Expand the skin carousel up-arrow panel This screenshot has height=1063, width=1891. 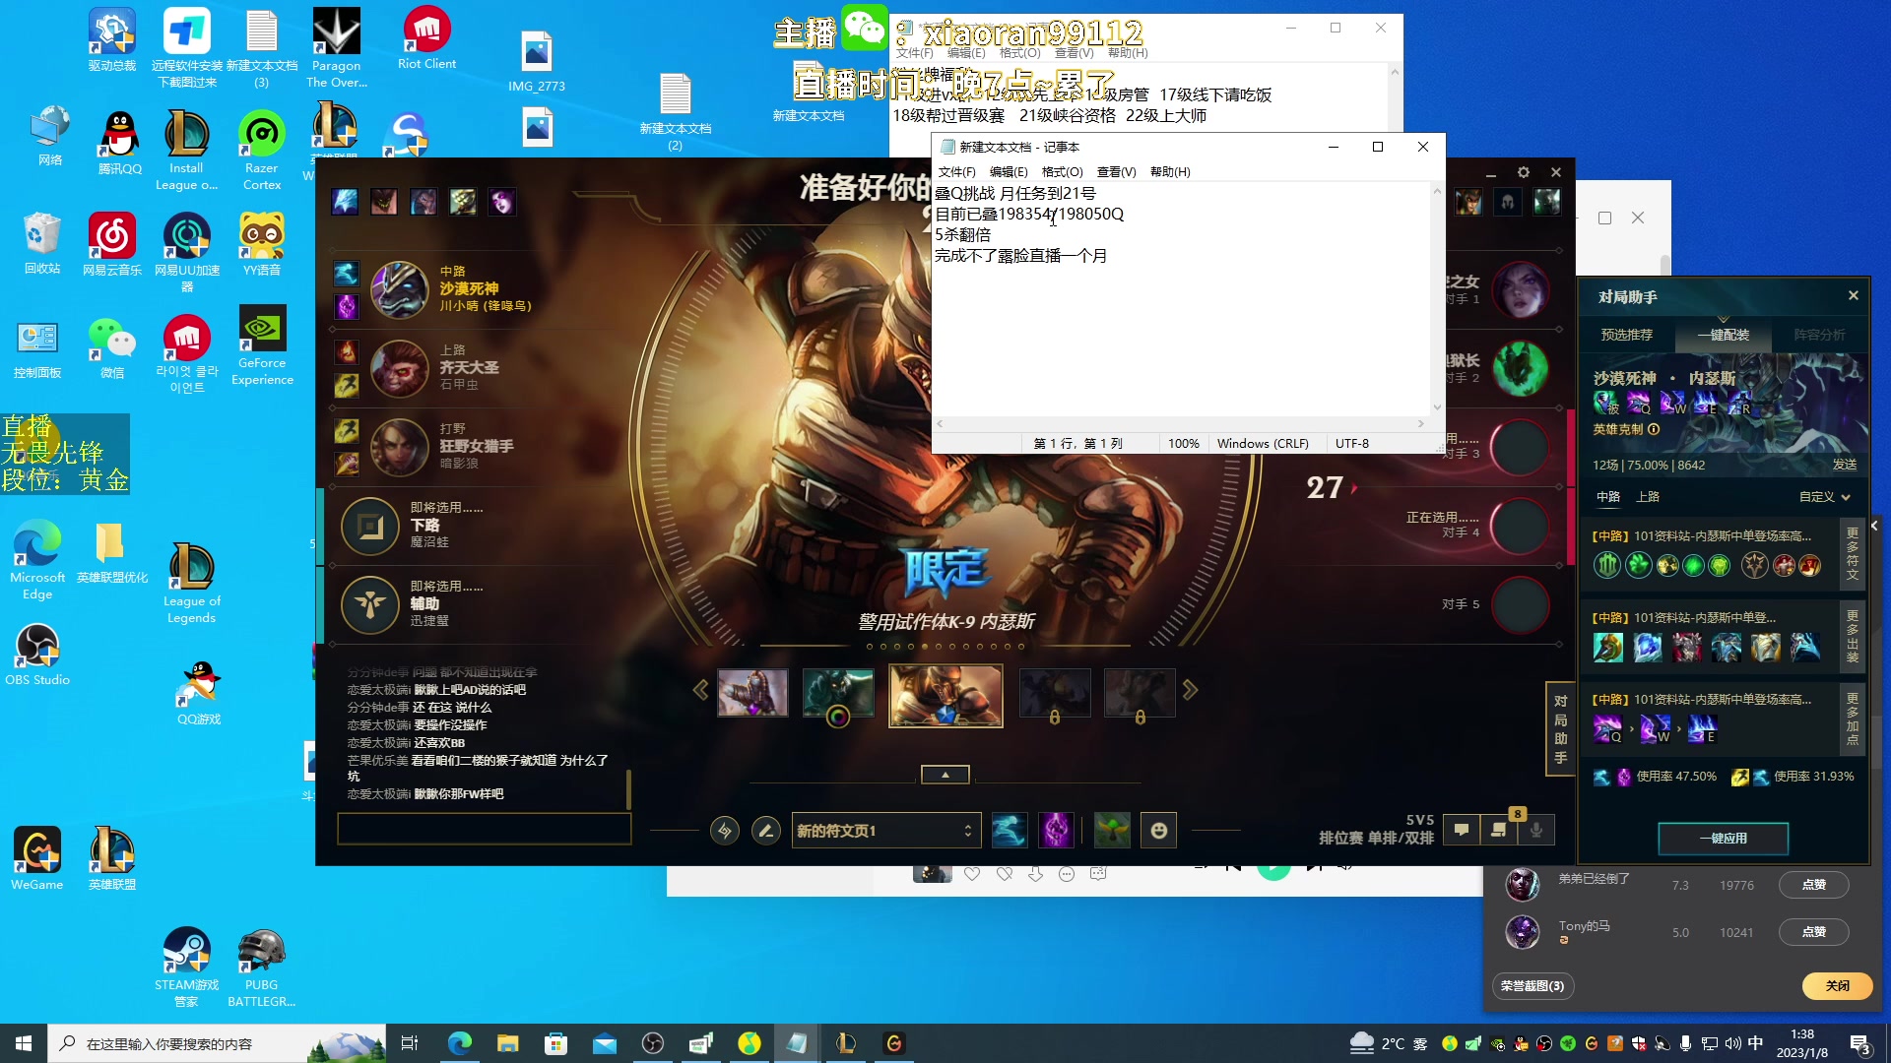945,775
